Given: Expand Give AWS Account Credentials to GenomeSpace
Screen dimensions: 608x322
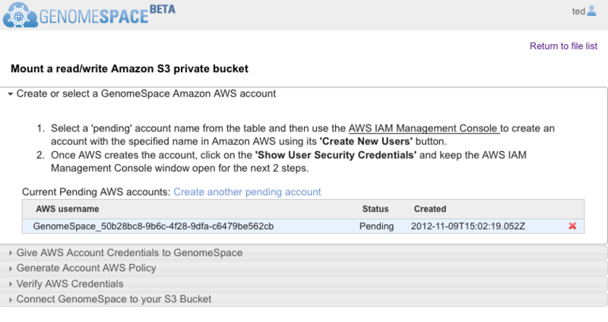Looking at the screenshot, I should click(x=304, y=253).
